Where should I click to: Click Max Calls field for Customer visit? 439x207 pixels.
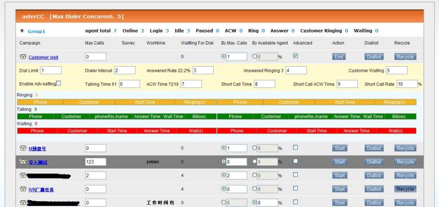[96, 56]
